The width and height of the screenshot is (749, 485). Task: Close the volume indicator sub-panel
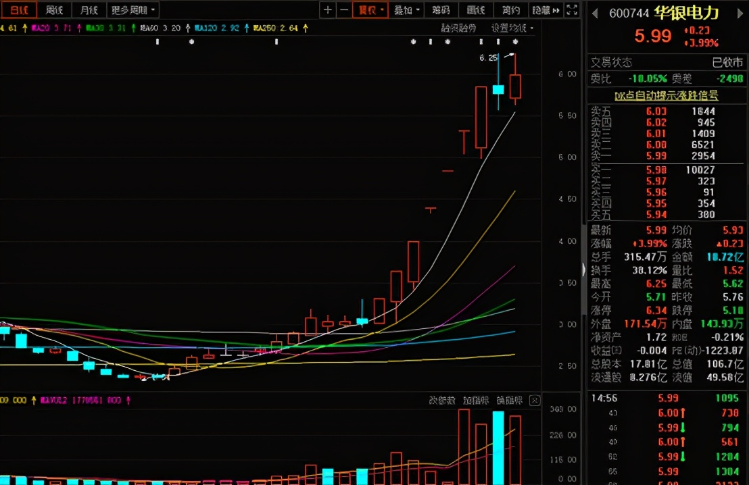(x=535, y=401)
